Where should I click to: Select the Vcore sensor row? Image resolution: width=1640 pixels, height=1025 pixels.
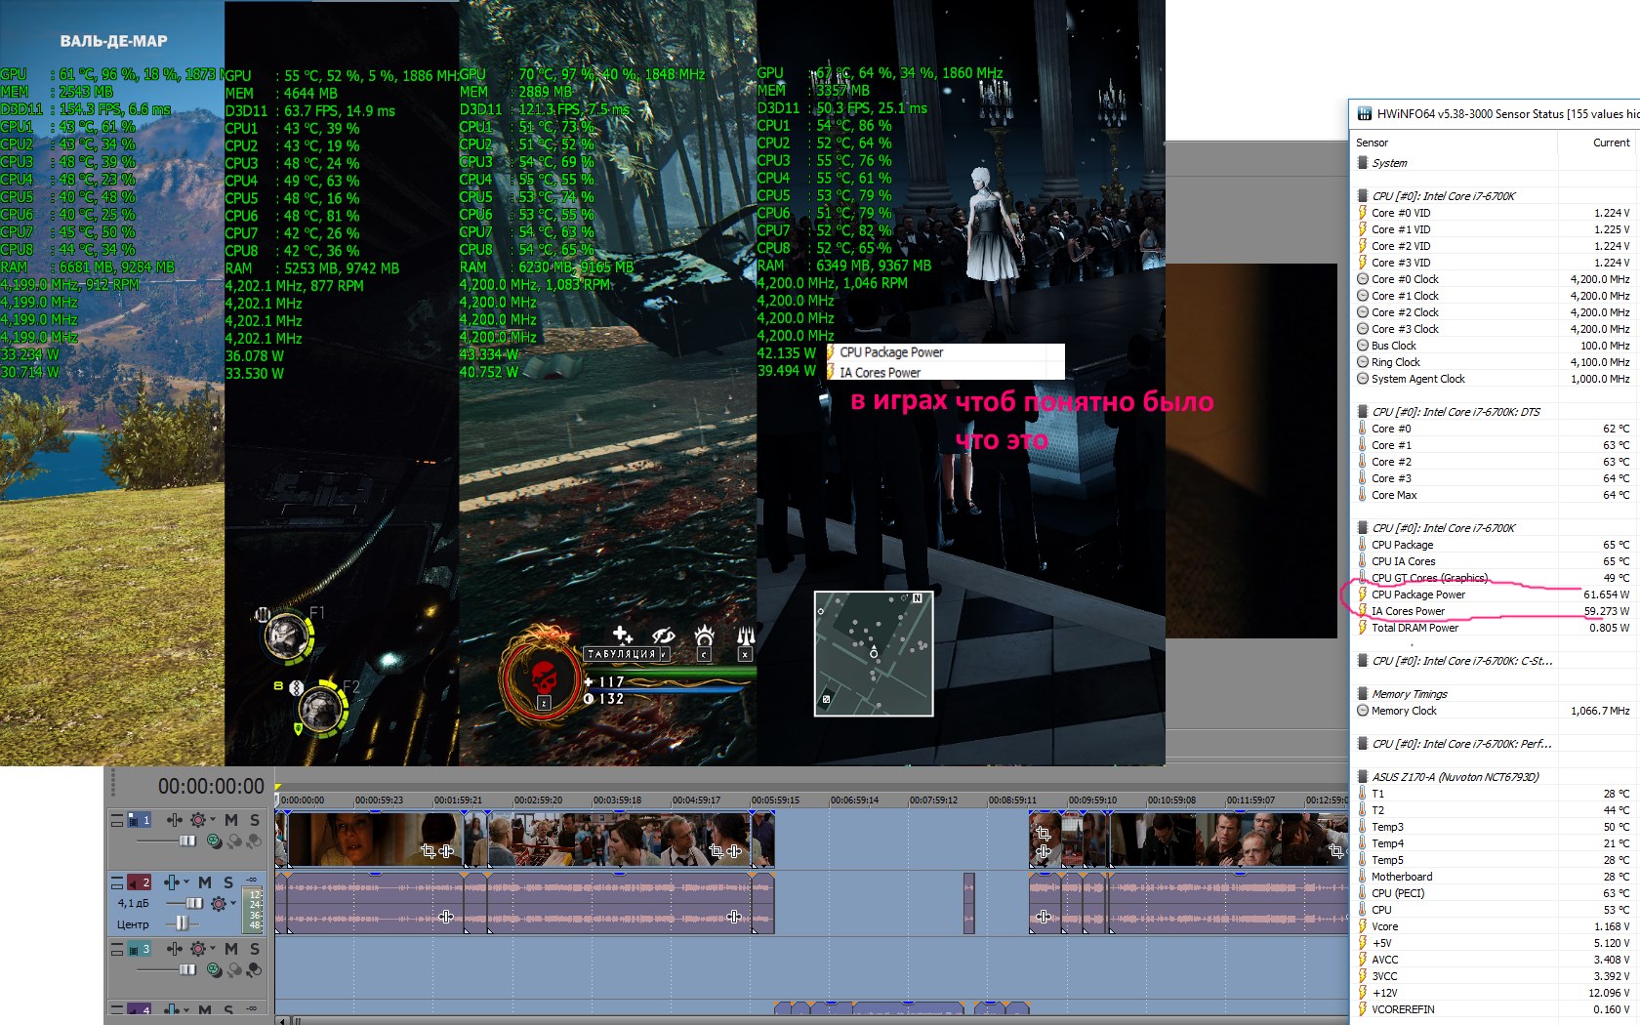point(1494,926)
